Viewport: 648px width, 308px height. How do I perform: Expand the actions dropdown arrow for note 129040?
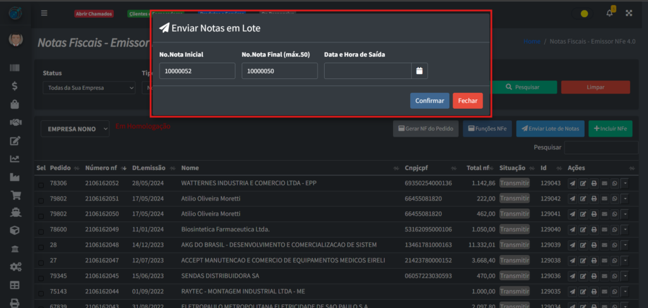(625, 229)
